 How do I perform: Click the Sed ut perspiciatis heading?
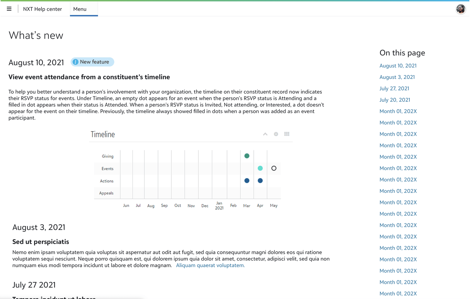41,242
